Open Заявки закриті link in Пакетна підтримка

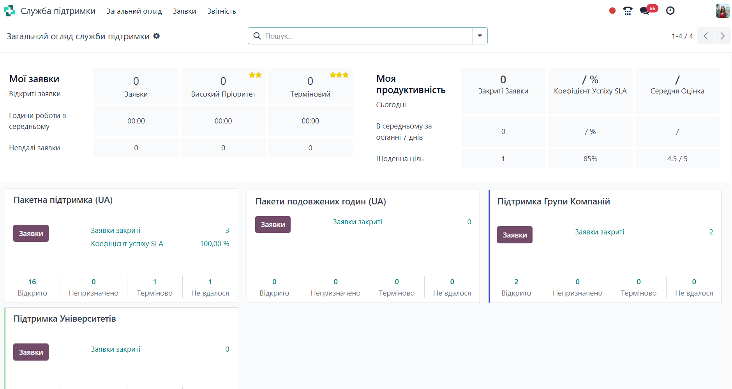pyautogui.click(x=116, y=231)
